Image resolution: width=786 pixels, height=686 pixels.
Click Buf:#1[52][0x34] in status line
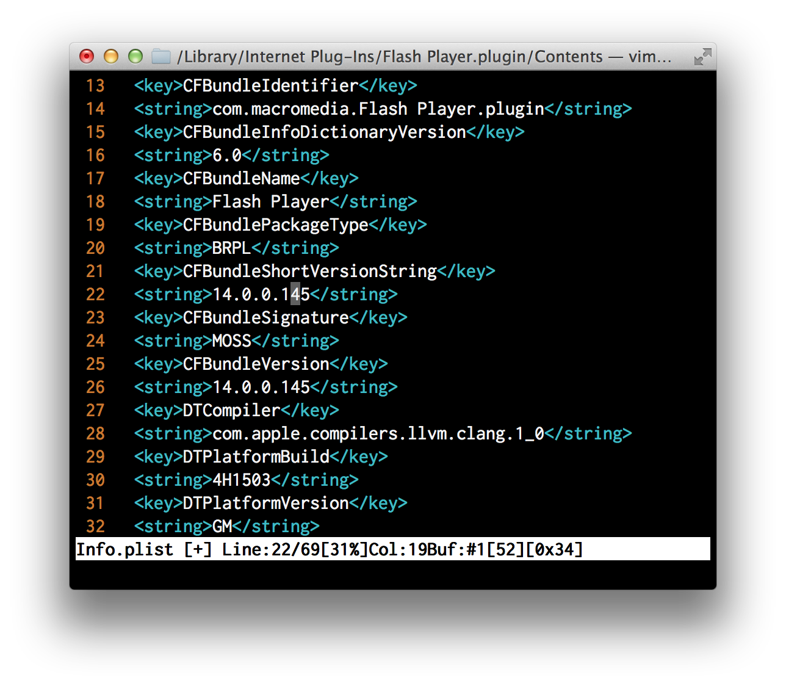click(505, 549)
